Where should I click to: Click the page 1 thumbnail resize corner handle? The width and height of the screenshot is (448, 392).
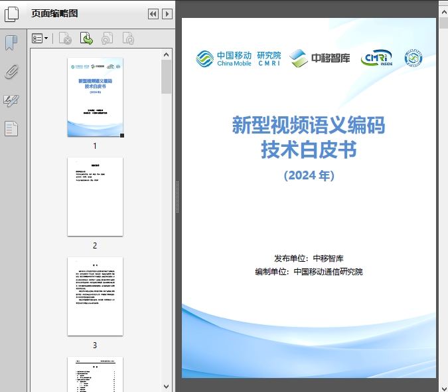122,136
